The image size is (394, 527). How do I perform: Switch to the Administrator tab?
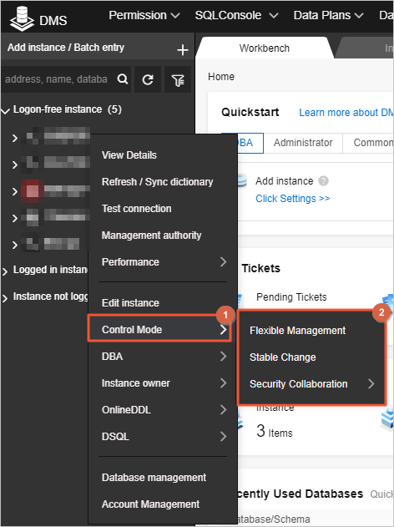tap(303, 143)
